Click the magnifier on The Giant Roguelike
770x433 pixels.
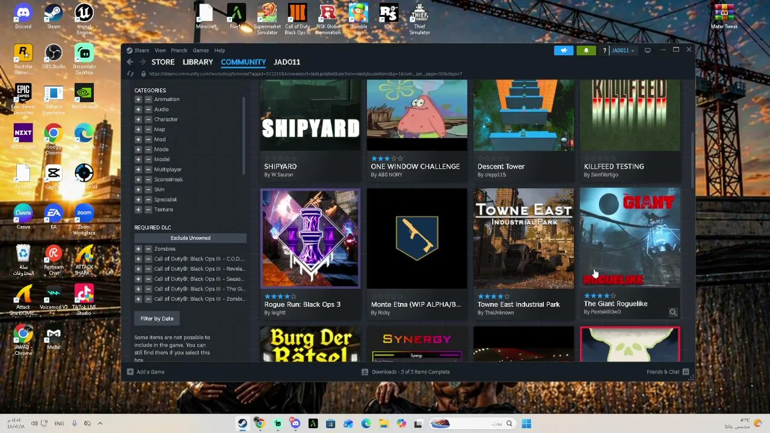coord(673,312)
